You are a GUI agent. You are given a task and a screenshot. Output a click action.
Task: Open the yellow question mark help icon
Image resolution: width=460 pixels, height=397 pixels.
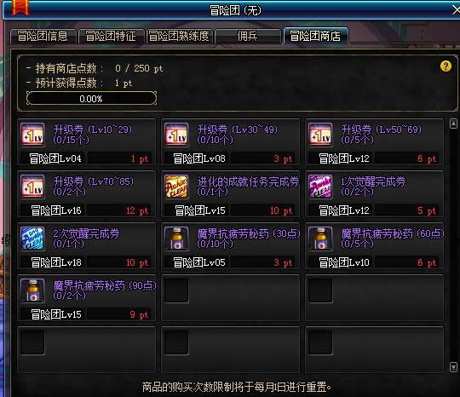446,66
